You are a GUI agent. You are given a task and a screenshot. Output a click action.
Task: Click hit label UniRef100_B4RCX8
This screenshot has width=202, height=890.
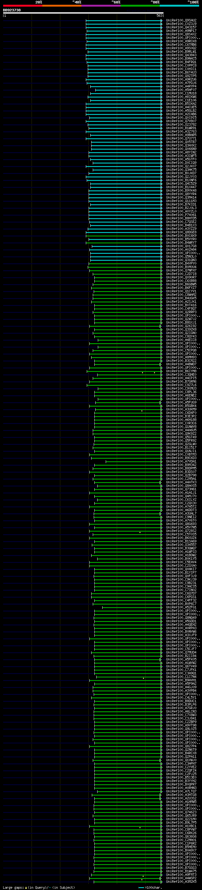pos(181,753)
